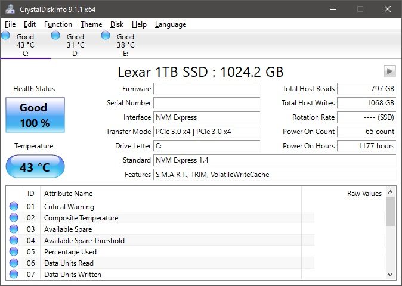Screen dimensions: 402x286
Task: Click the status orb for Percentage Used
Action: 14,251
